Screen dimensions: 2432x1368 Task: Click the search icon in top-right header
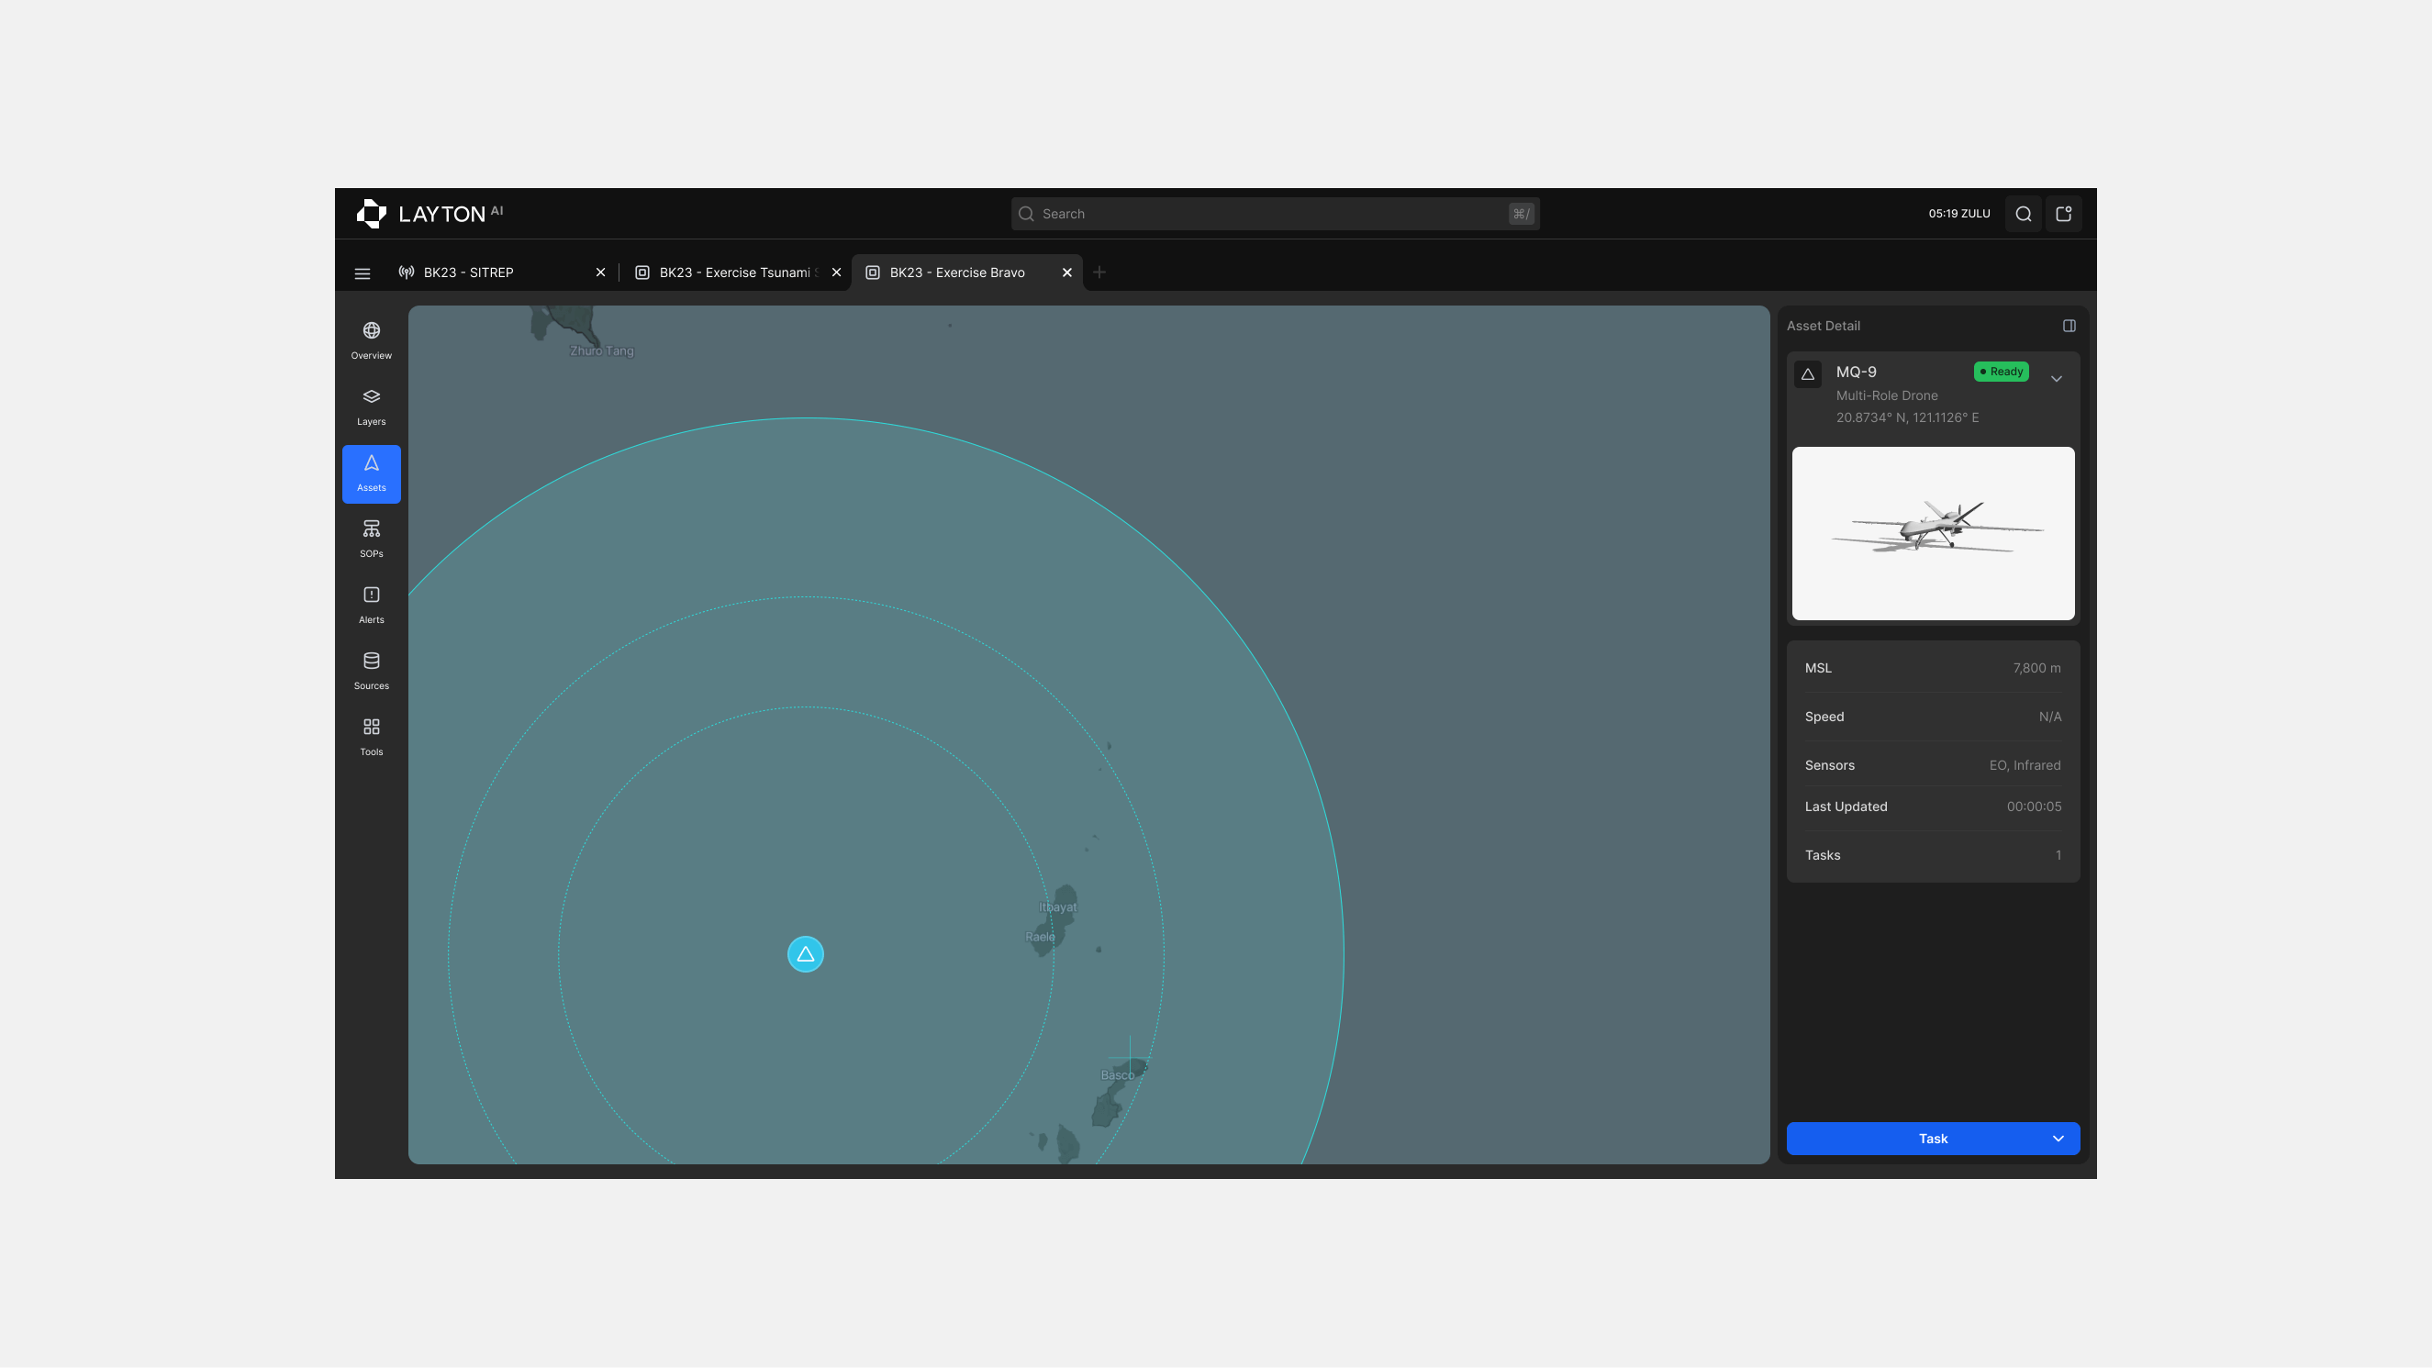(x=2024, y=214)
